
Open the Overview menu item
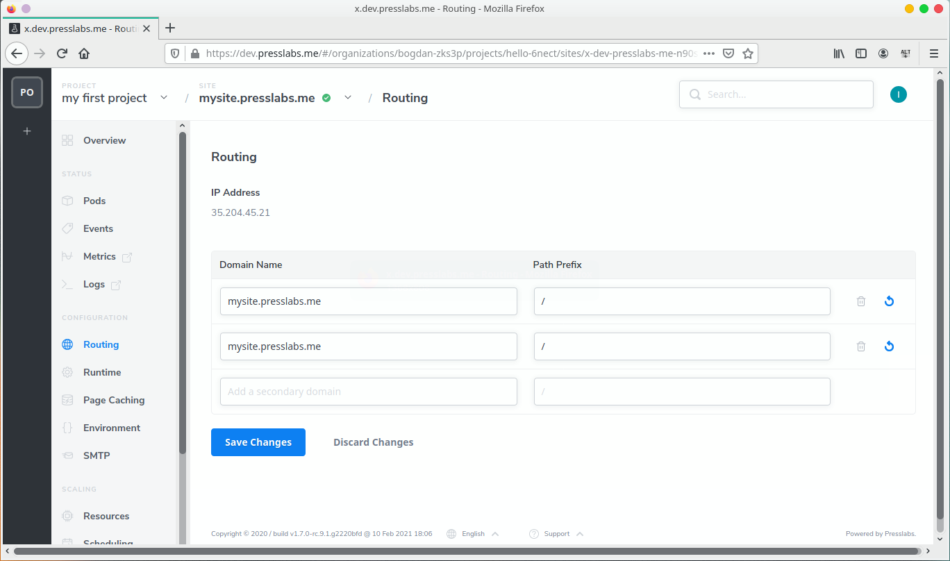(x=104, y=140)
